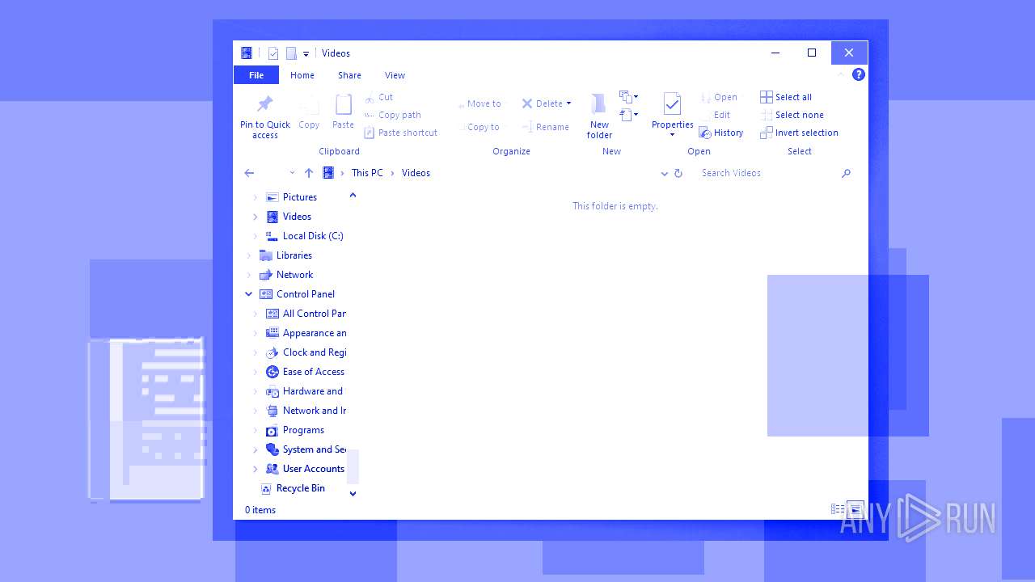Go up one level with up arrow
The width and height of the screenshot is (1035, 582).
309,173
